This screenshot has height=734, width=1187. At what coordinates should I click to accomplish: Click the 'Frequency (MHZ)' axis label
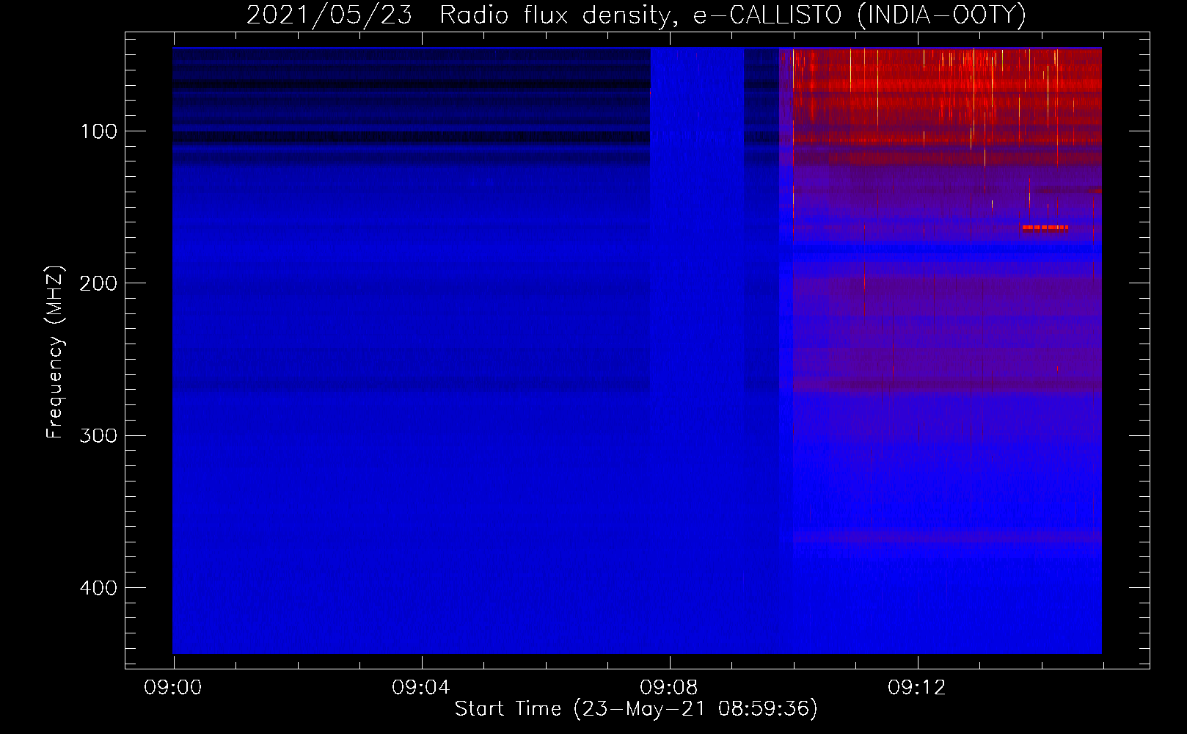point(55,352)
